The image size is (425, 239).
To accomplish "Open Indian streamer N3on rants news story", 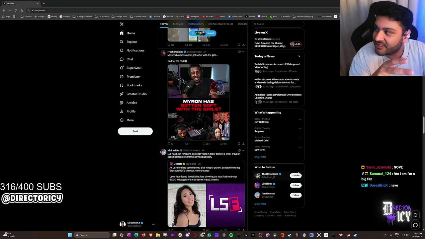I will [x=278, y=83].
